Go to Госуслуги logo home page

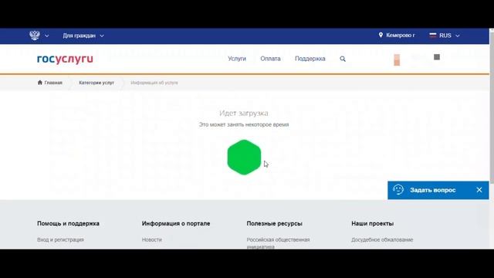click(x=65, y=59)
